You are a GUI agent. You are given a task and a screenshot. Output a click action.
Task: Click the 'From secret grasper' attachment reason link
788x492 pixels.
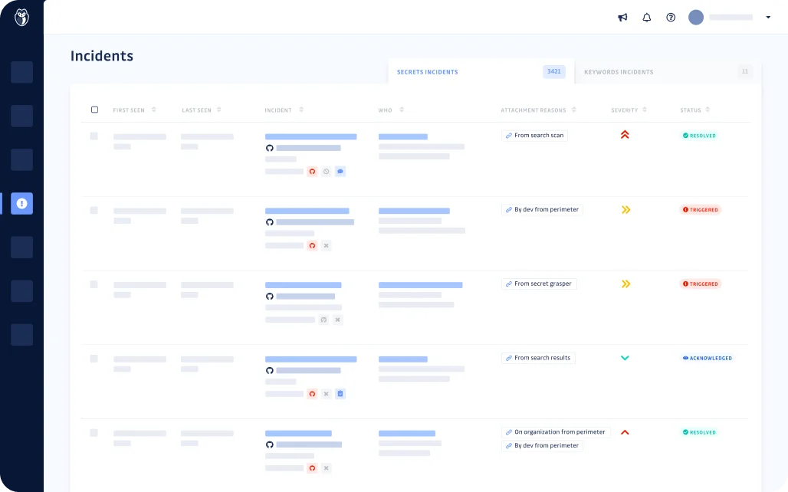(539, 284)
